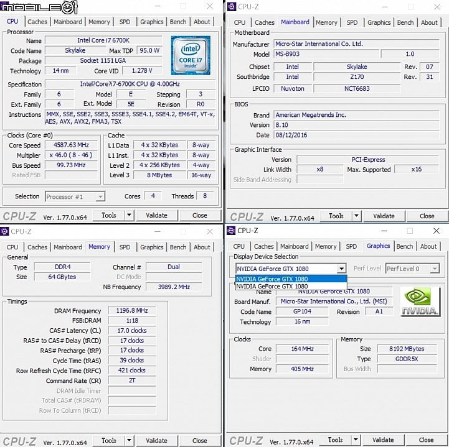Click the Core VID 1.278 V value
The image size is (449, 447).
coord(142,71)
